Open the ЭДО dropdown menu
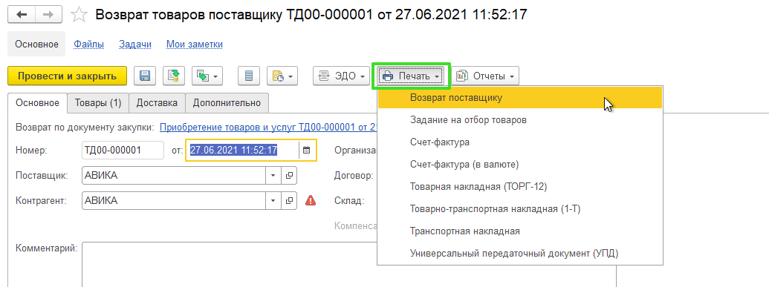 (341, 76)
